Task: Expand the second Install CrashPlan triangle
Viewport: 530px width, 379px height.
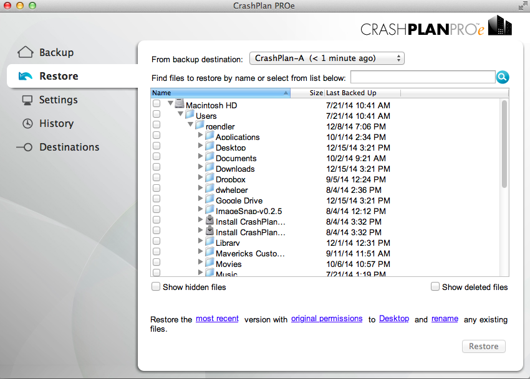Action: pyautogui.click(x=200, y=230)
